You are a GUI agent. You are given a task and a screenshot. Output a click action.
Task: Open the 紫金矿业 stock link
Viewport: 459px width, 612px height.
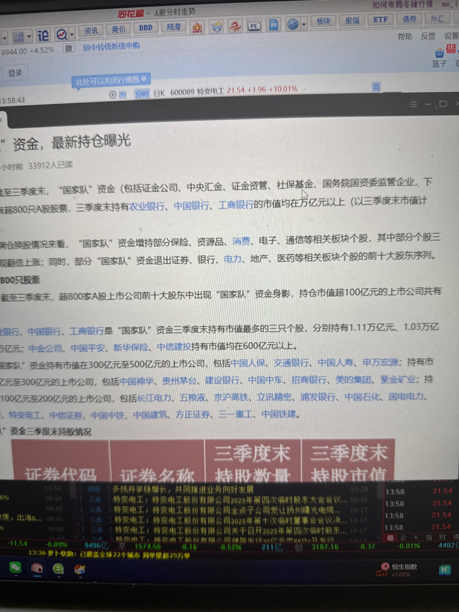tap(397, 379)
